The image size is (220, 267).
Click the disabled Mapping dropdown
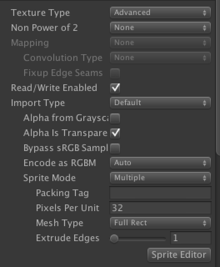tap(160, 43)
